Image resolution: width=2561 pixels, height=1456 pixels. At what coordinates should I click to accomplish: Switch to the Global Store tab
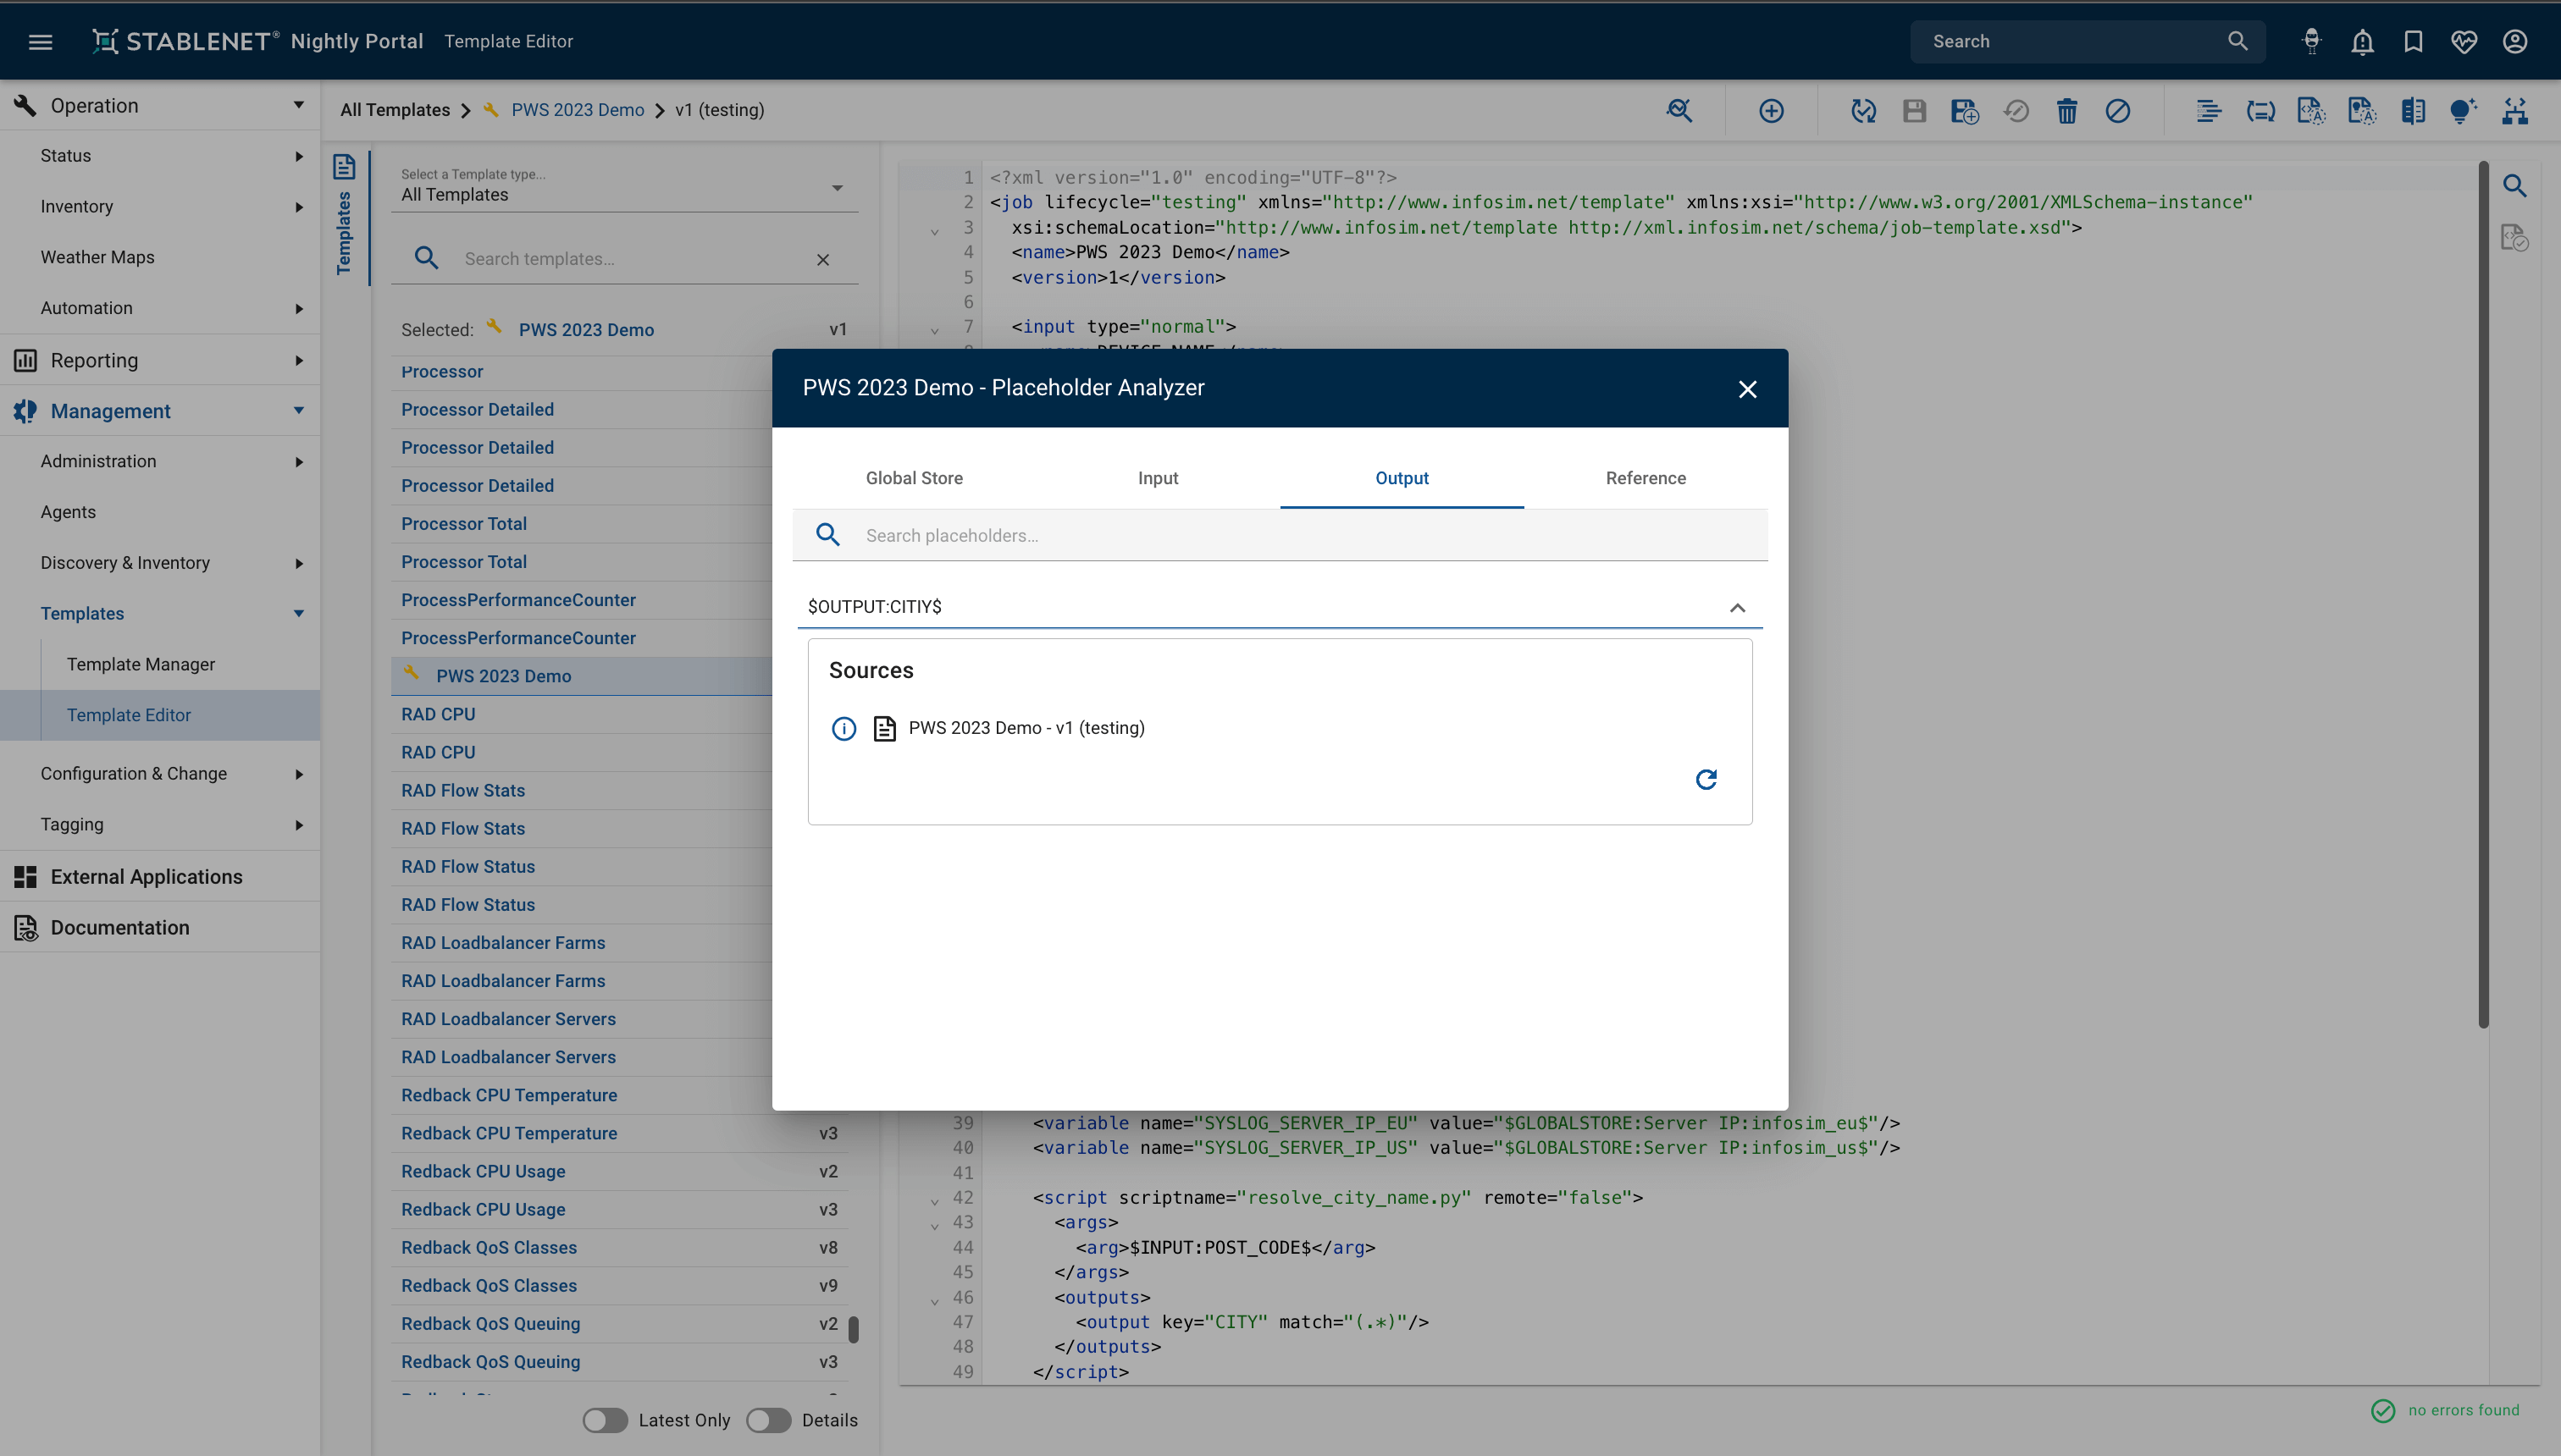(x=915, y=478)
